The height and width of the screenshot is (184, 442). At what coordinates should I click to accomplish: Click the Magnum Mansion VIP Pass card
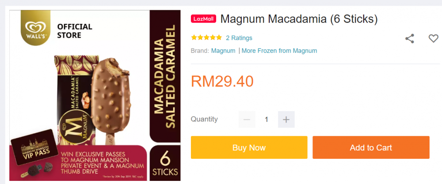[x=35, y=147]
